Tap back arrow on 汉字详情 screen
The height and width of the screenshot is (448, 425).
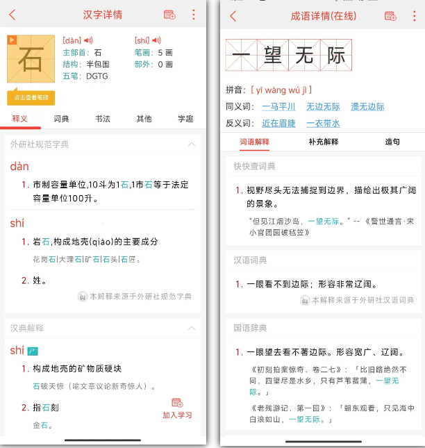pyautogui.click(x=12, y=15)
